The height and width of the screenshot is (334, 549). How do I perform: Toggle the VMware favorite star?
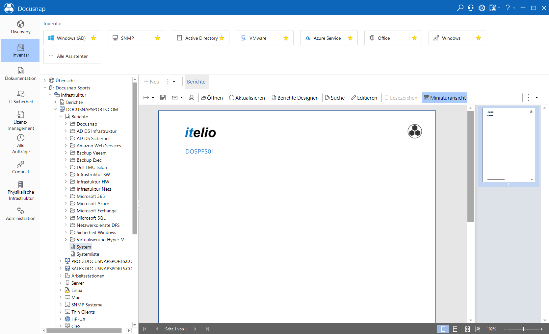coord(286,38)
